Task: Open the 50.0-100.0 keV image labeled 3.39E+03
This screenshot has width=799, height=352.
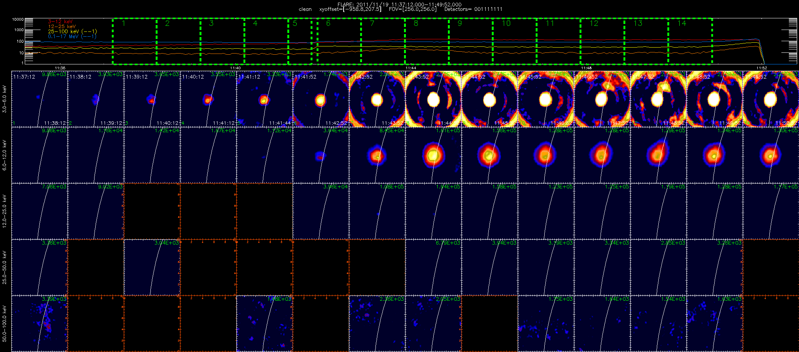Action: [x=39, y=324]
